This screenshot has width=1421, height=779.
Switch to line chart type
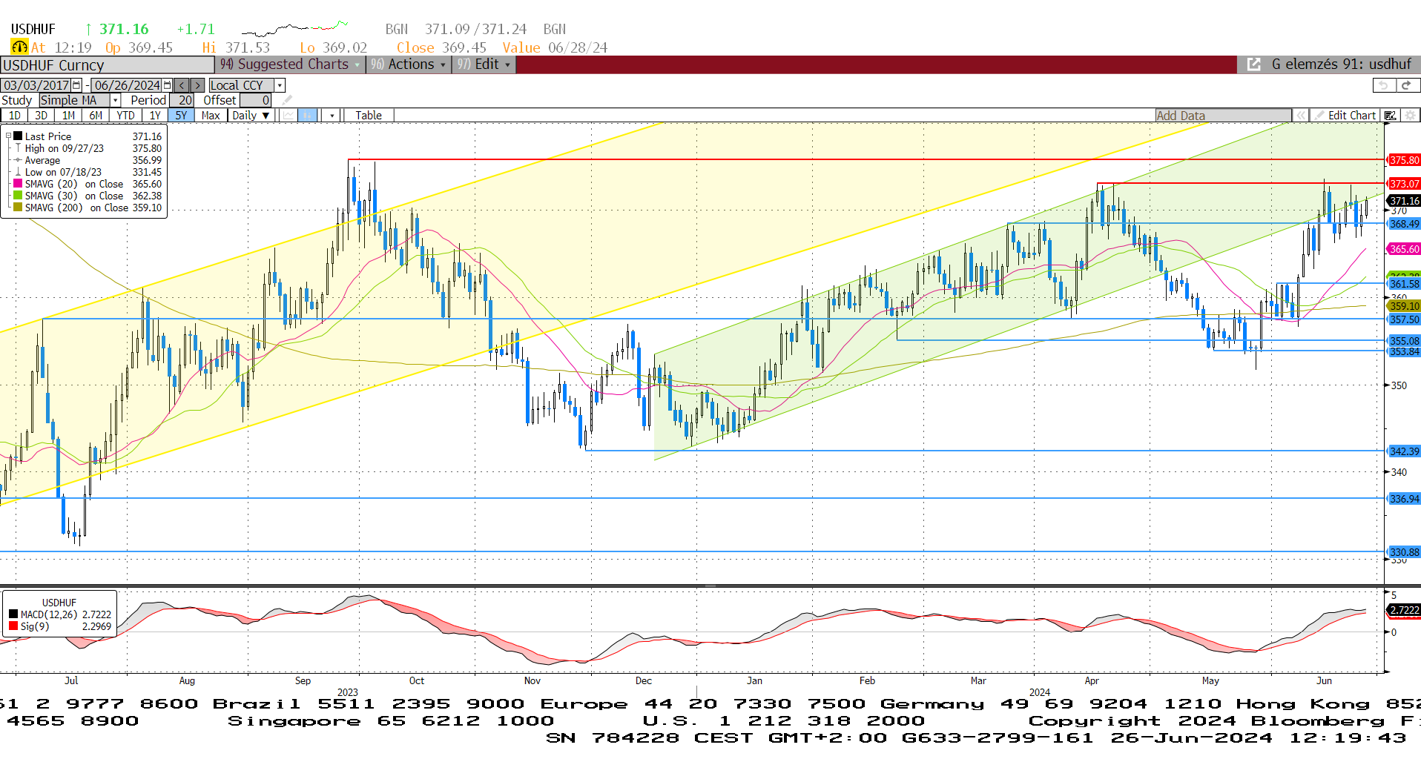[289, 115]
